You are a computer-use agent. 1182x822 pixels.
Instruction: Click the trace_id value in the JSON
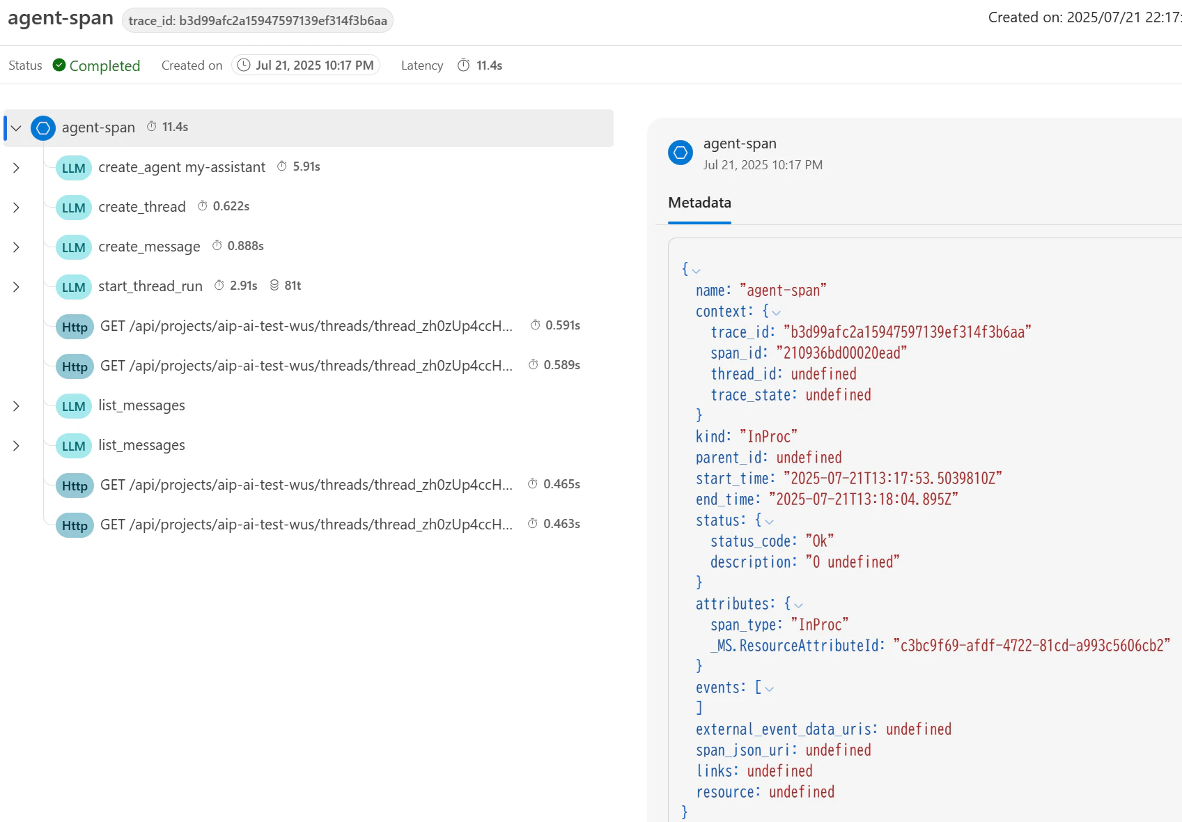(908, 332)
